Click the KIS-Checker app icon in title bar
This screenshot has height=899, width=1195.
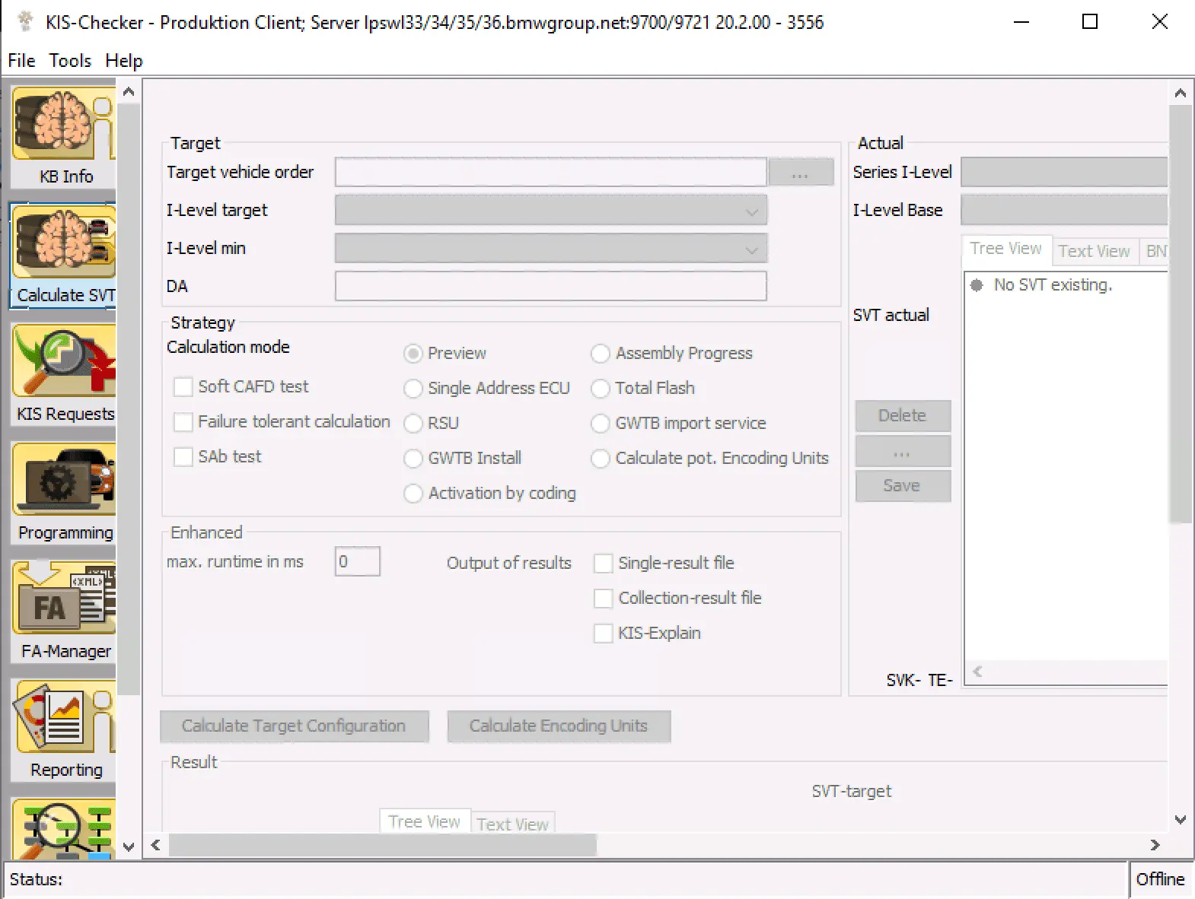click(24, 22)
